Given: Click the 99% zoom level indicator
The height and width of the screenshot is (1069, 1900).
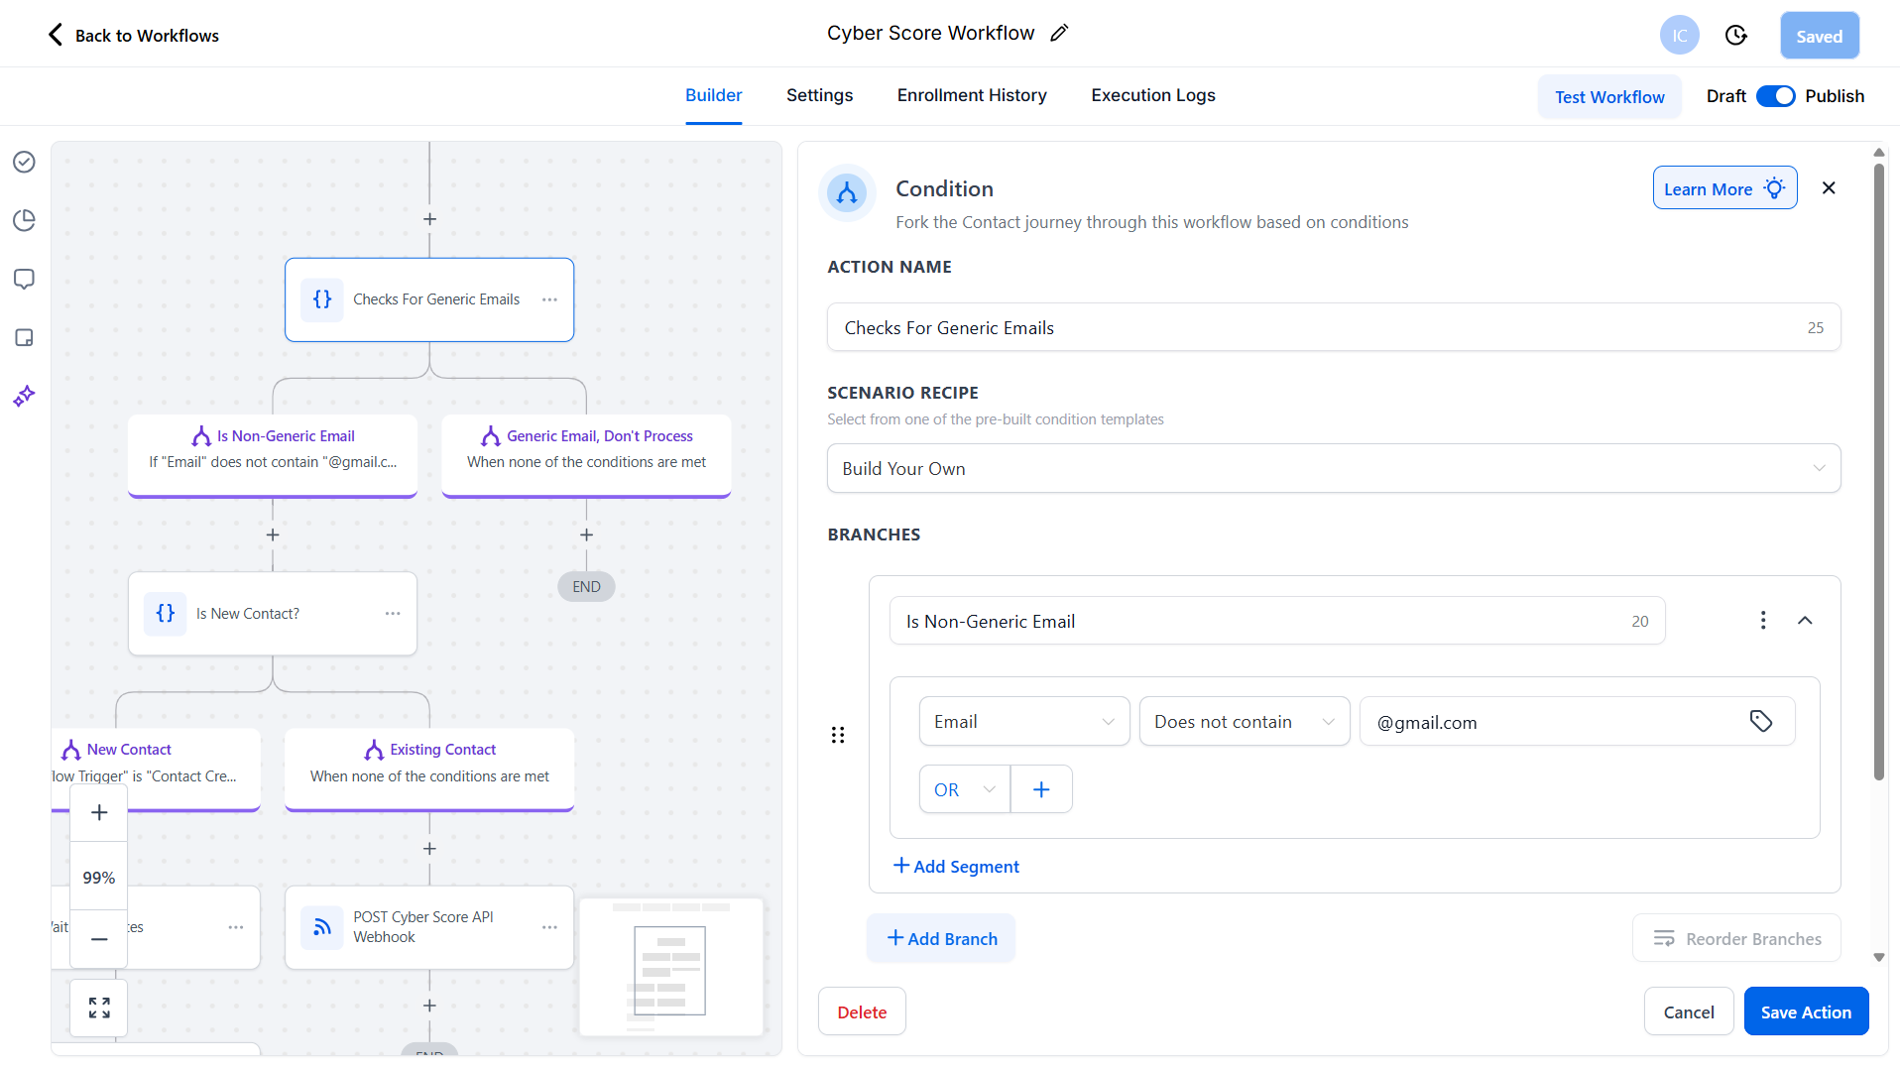Looking at the screenshot, I should [x=99, y=878].
